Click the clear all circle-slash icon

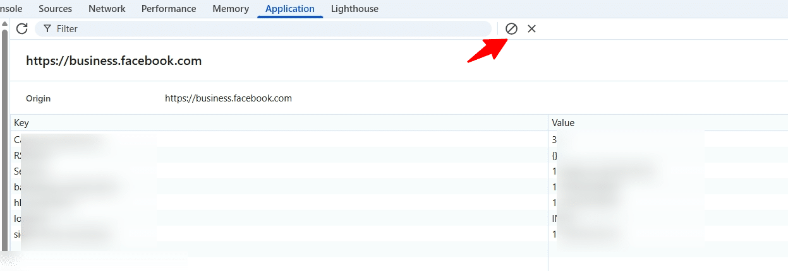point(511,28)
